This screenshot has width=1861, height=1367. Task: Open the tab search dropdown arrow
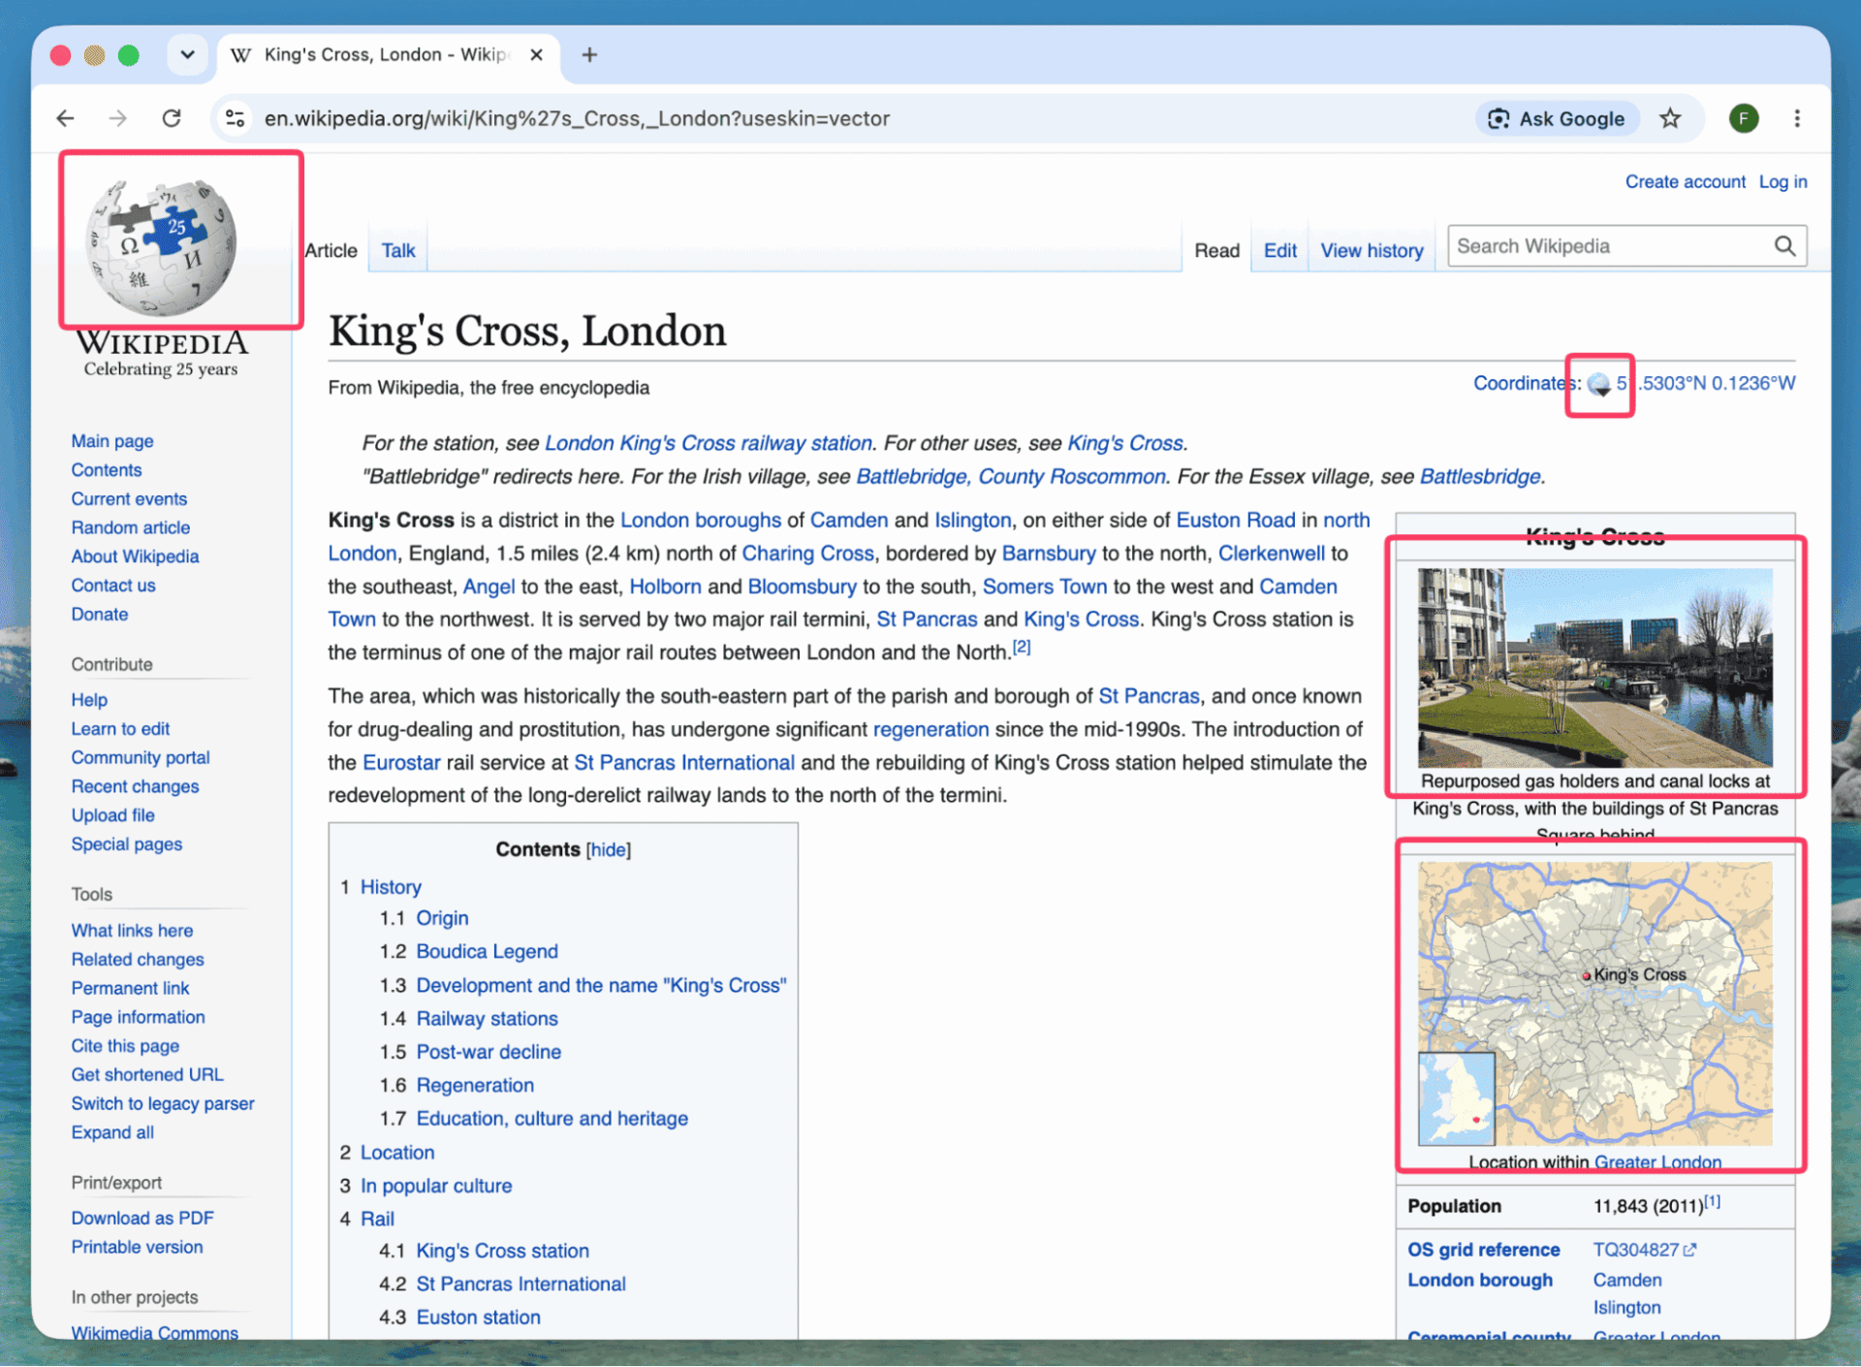click(187, 55)
